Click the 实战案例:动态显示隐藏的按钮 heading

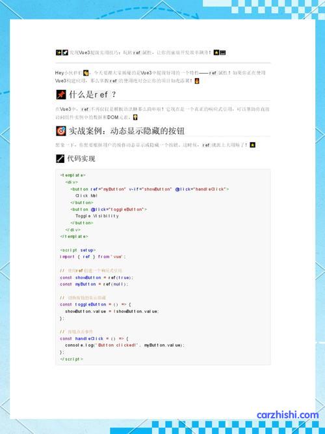pyautogui.click(x=127, y=131)
